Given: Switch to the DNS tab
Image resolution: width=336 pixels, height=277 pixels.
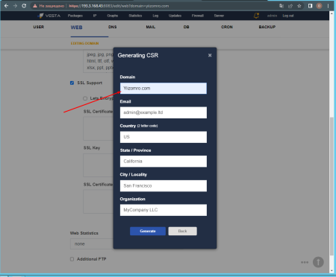Looking at the screenshot, I should tap(113, 27).
